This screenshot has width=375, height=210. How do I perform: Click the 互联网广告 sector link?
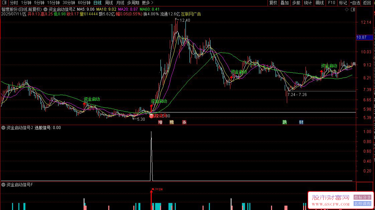(x=191, y=14)
